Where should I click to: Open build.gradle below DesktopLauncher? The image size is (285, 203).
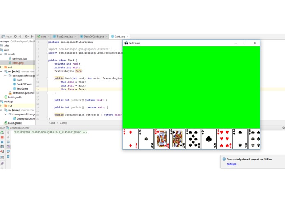(13, 123)
